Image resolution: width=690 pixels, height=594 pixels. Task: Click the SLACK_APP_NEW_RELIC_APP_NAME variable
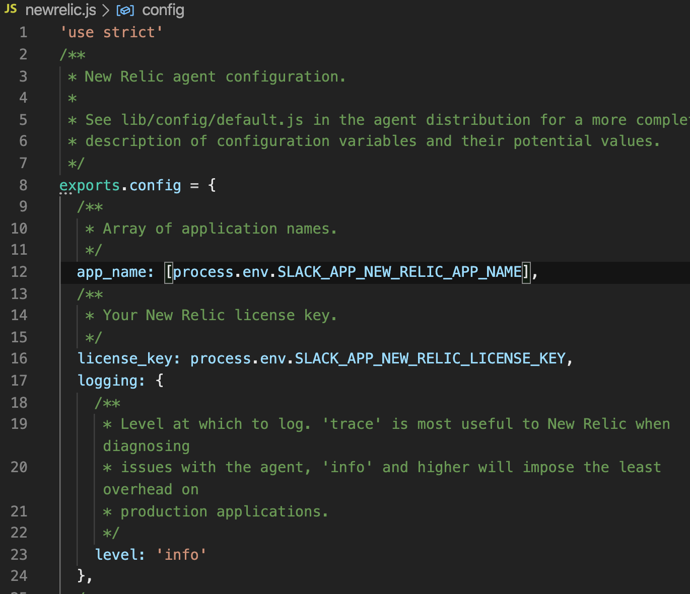pos(399,272)
